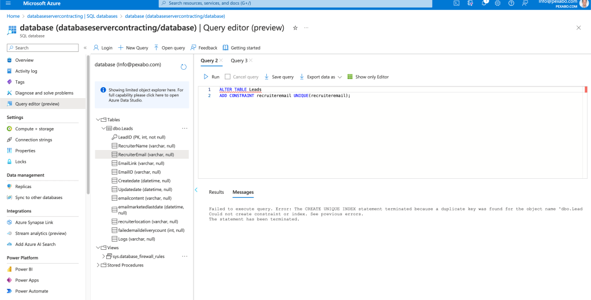
Task: Open Connection strings
Action: pos(34,140)
